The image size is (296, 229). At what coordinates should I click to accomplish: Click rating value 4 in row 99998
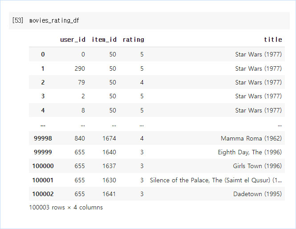[x=142, y=138]
